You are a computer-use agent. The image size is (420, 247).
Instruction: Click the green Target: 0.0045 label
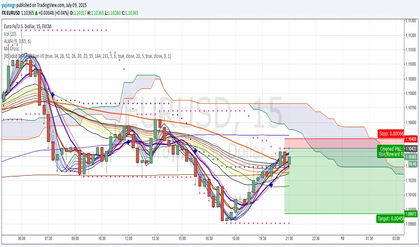pos(390,218)
